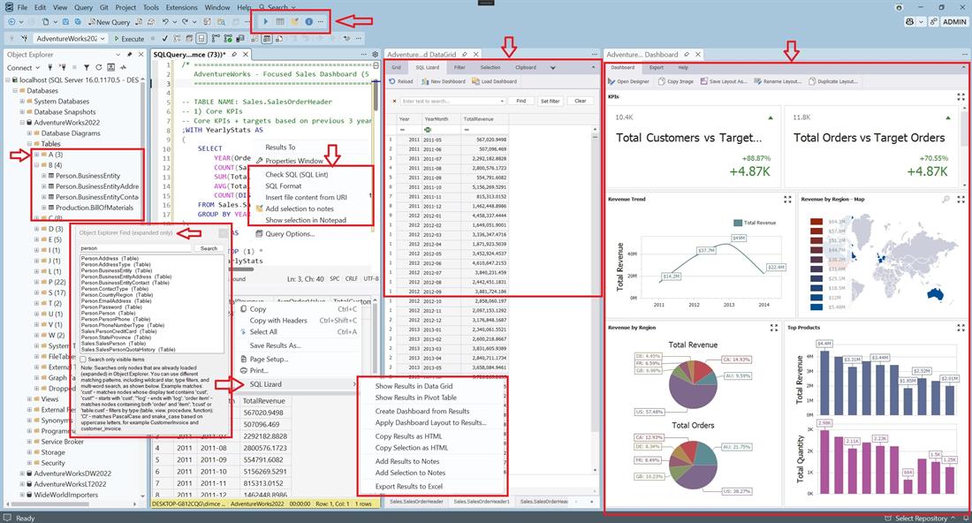972x523 pixels.
Task: Expand the P (22) tables folder
Action: (36, 283)
